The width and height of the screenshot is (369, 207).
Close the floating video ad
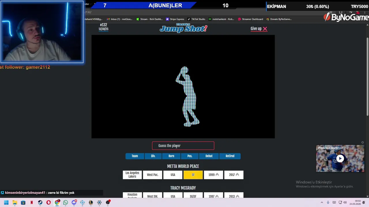point(363,143)
